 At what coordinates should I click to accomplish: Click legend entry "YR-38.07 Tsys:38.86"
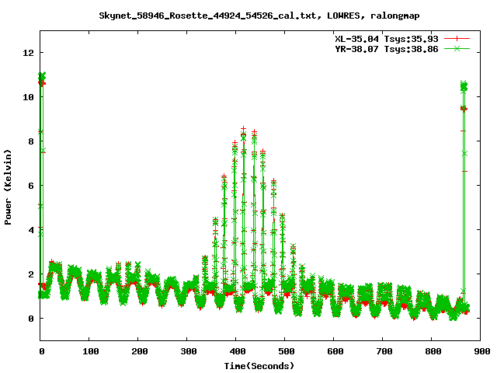387,49
